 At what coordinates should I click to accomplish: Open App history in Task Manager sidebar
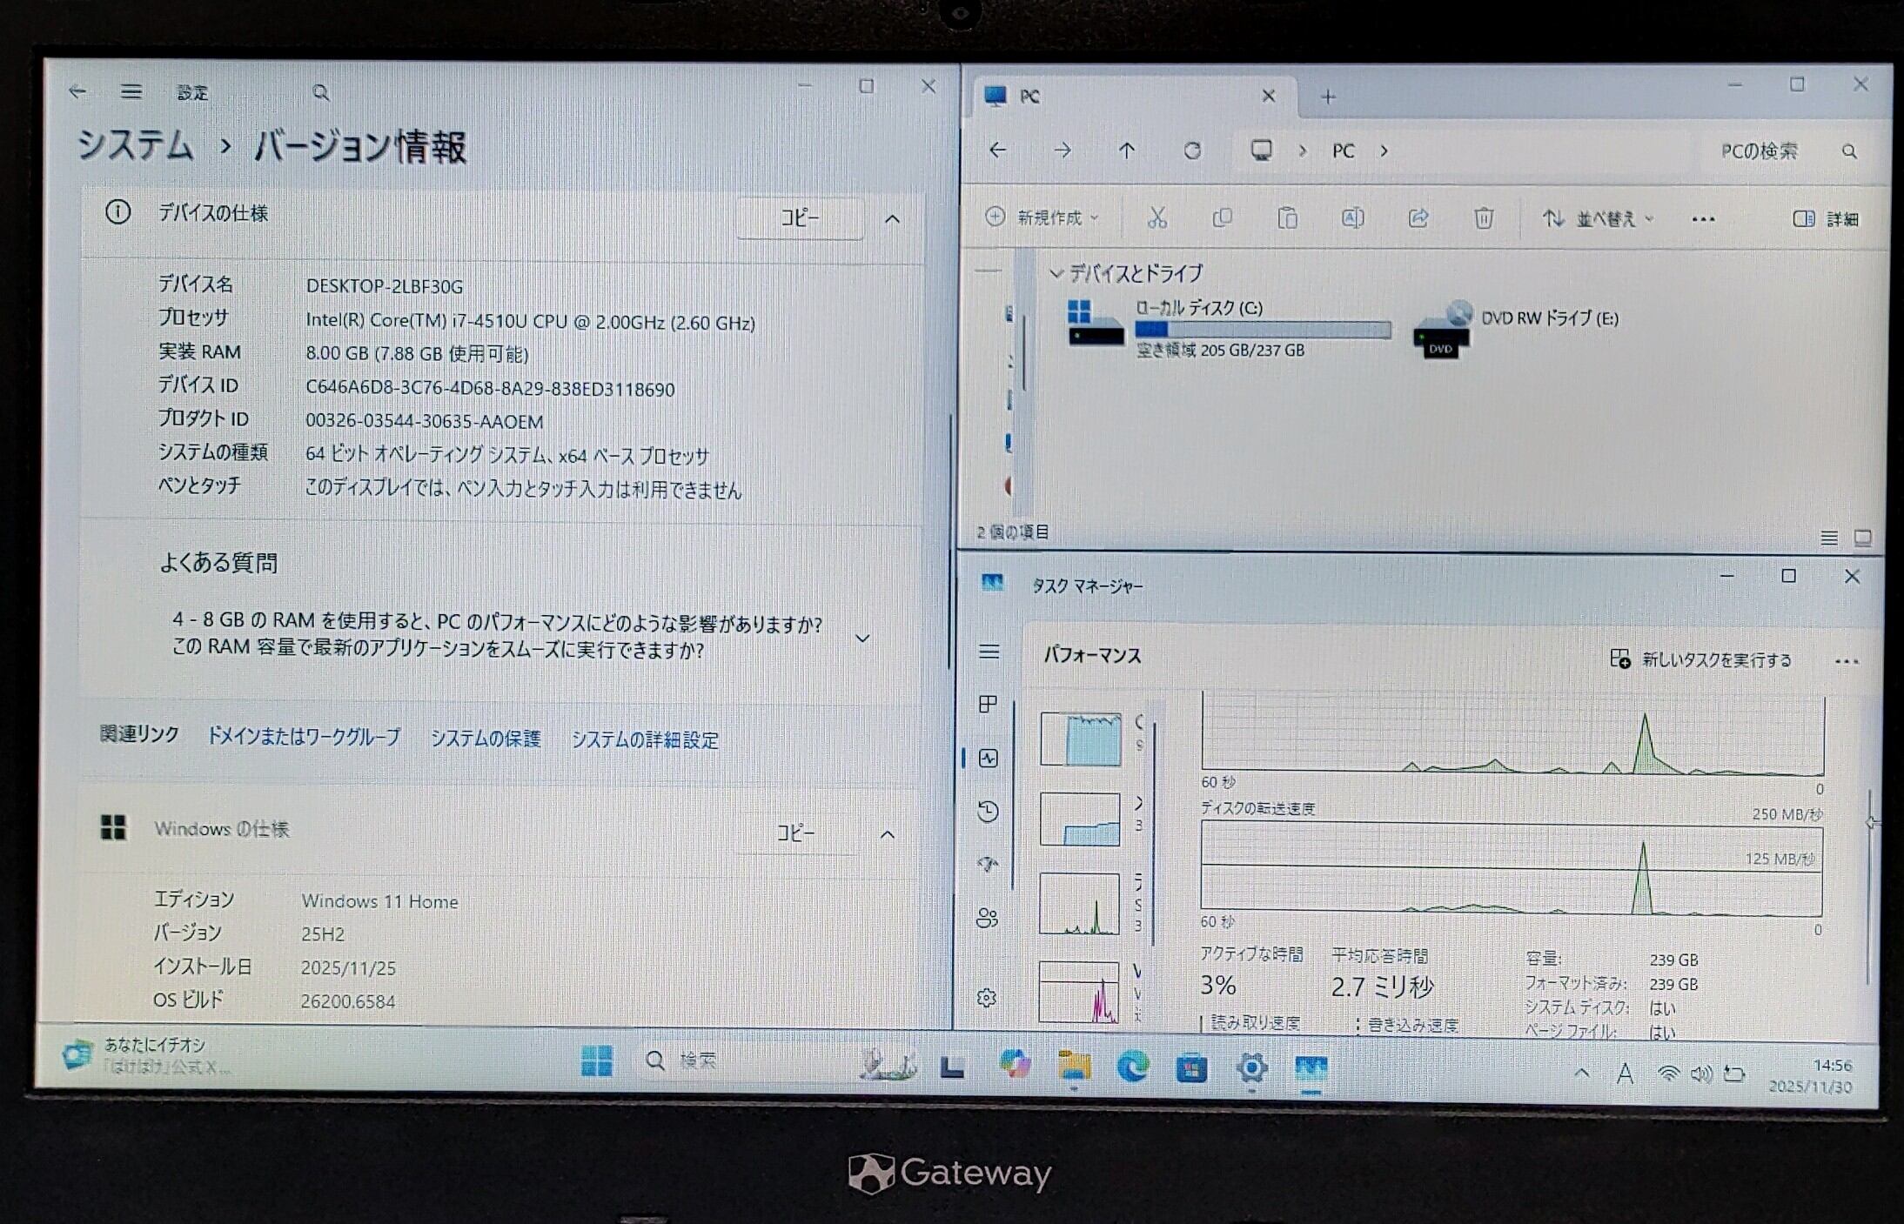[988, 812]
